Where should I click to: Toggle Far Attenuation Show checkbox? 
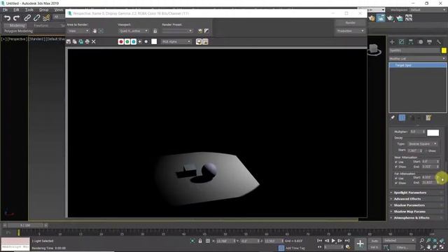tap(396, 183)
